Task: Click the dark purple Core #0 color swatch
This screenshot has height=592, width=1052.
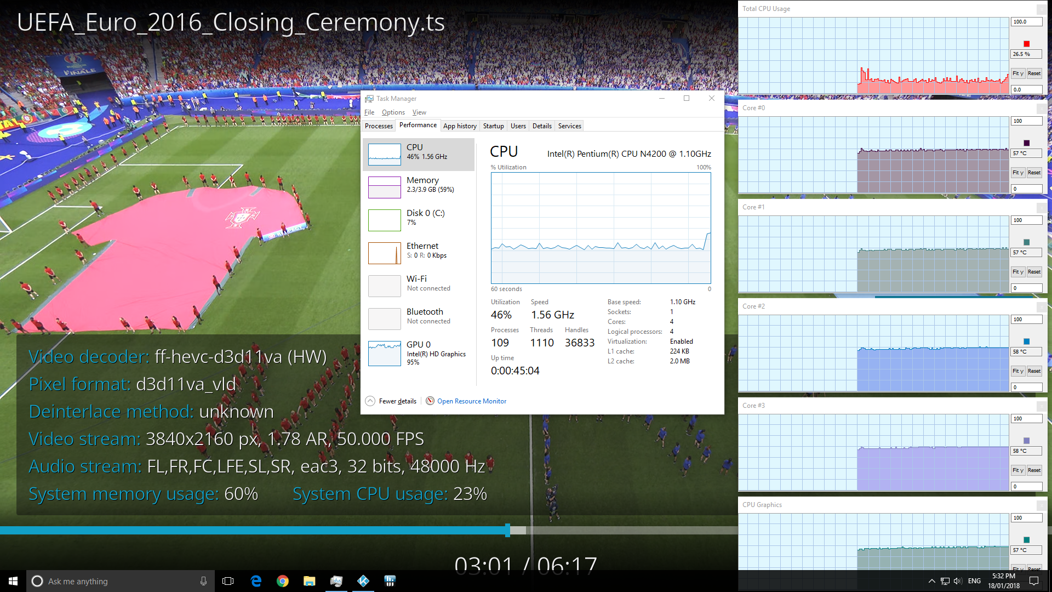Action: click(x=1026, y=143)
